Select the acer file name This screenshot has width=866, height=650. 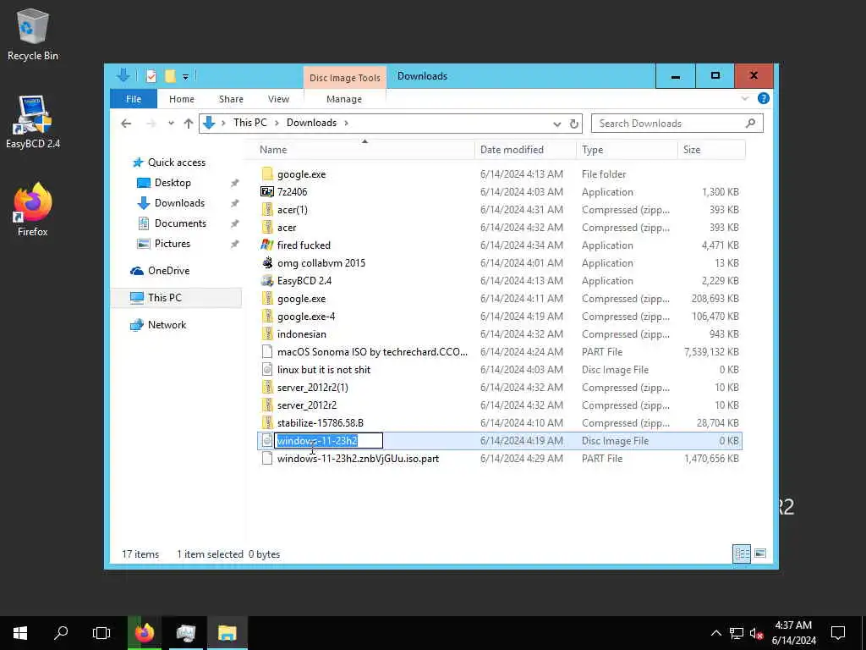point(287,228)
